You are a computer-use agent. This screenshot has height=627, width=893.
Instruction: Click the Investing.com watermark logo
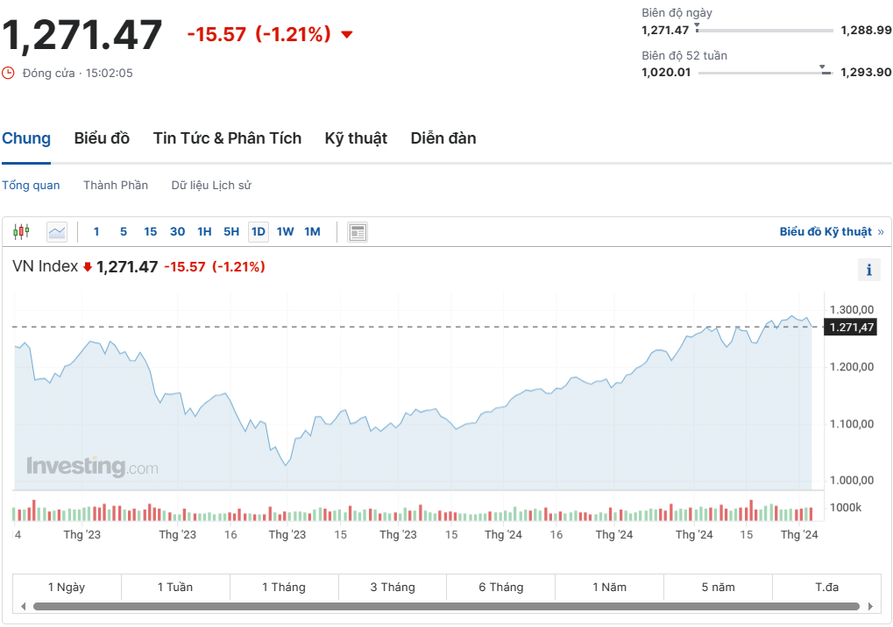pos(92,467)
